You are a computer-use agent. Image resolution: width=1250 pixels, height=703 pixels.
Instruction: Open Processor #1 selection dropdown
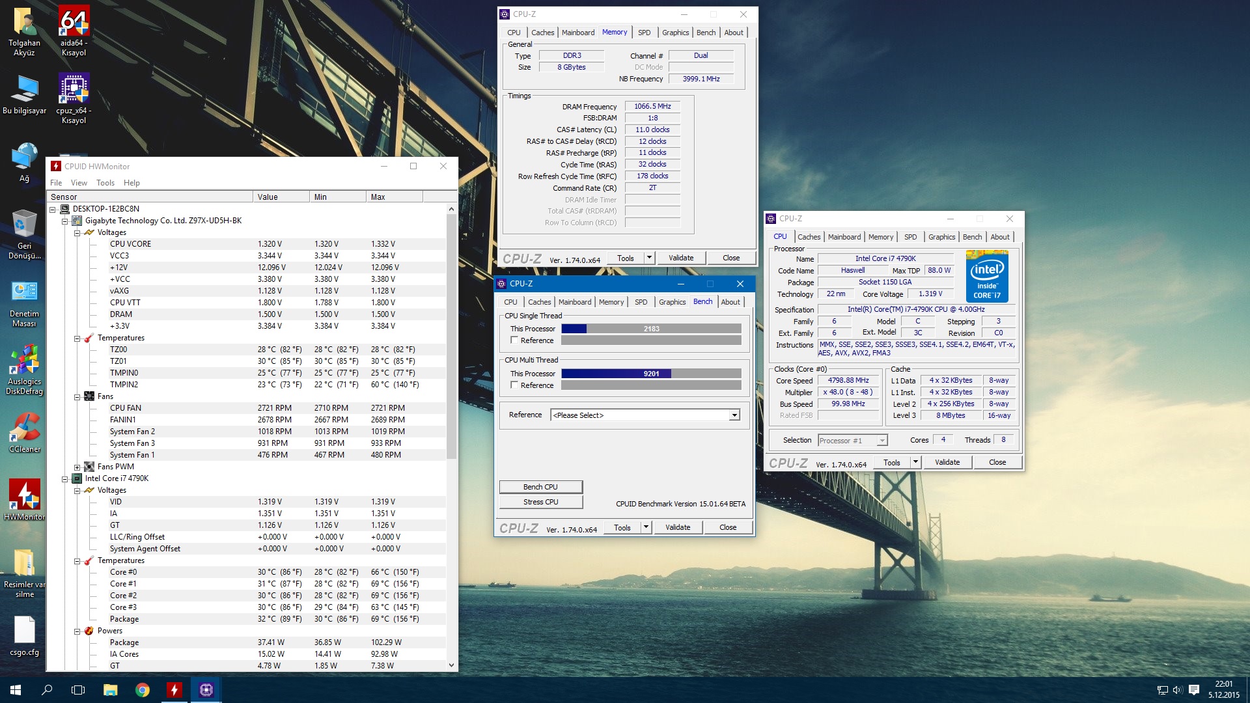coord(852,441)
